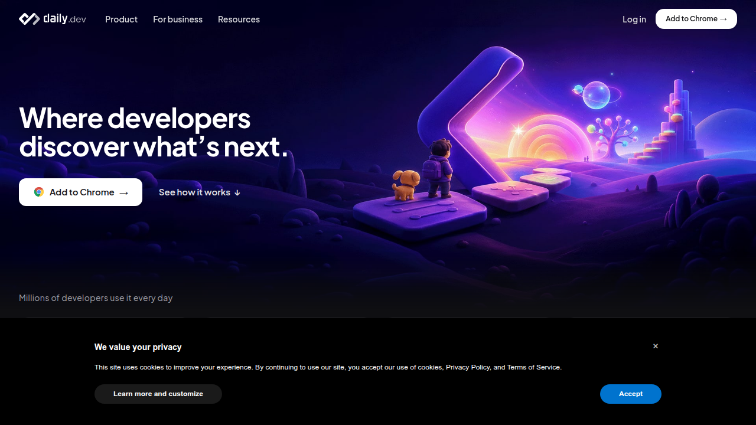Open the Product menu
This screenshot has height=425, width=756.
[121, 19]
